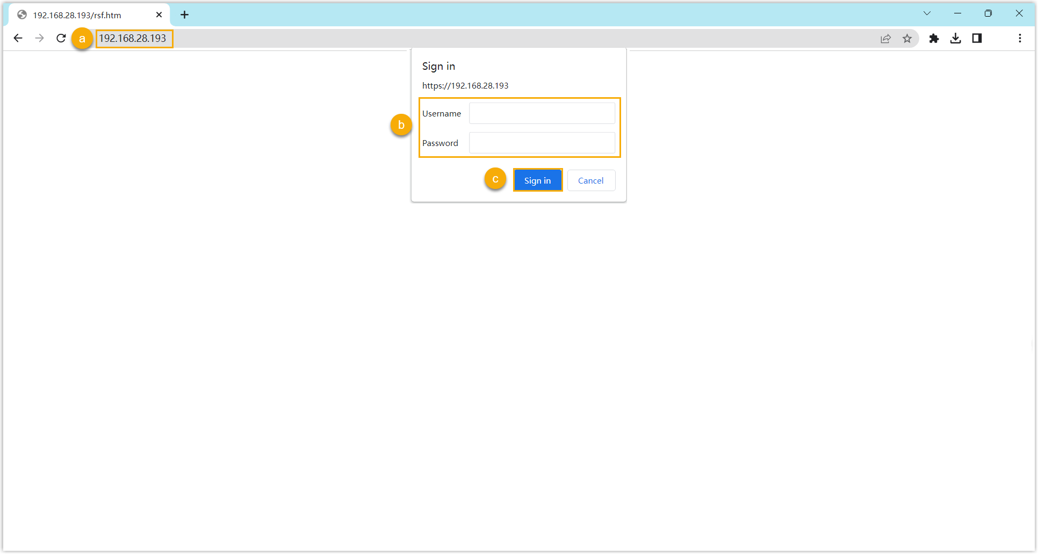Click the browser Forward arrow
This screenshot has height=554, width=1038.
(x=39, y=38)
